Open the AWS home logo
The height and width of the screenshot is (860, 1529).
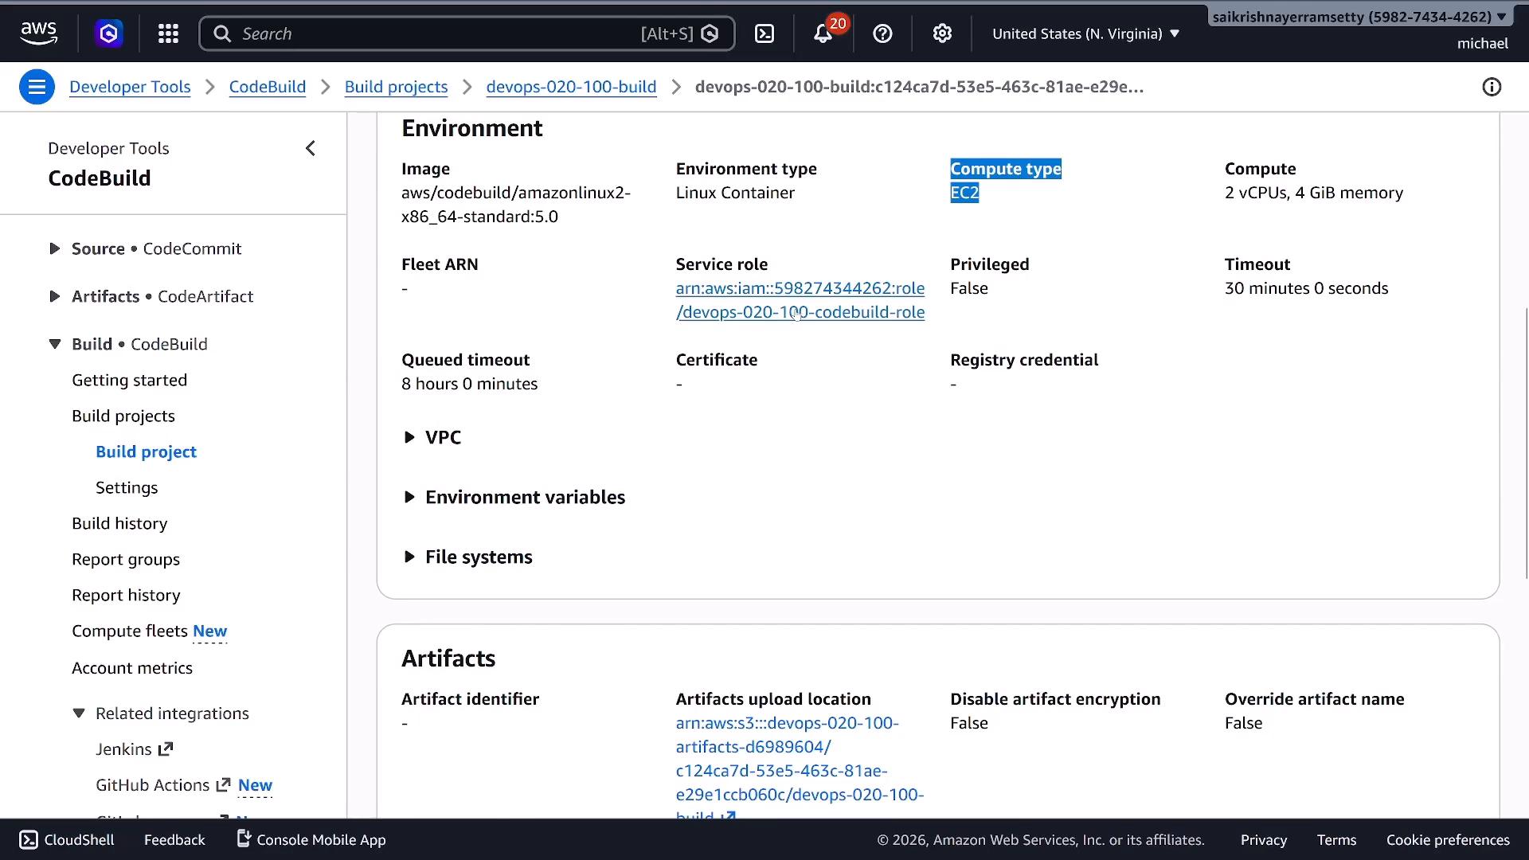coord(38,33)
